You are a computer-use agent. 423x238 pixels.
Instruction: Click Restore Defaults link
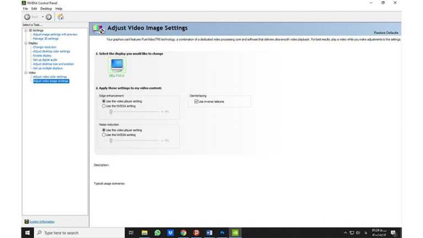point(386,33)
